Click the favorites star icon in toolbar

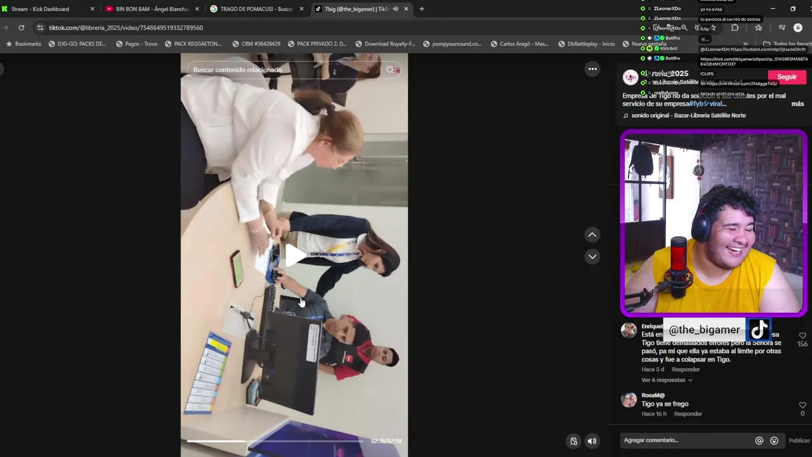(x=758, y=28)
